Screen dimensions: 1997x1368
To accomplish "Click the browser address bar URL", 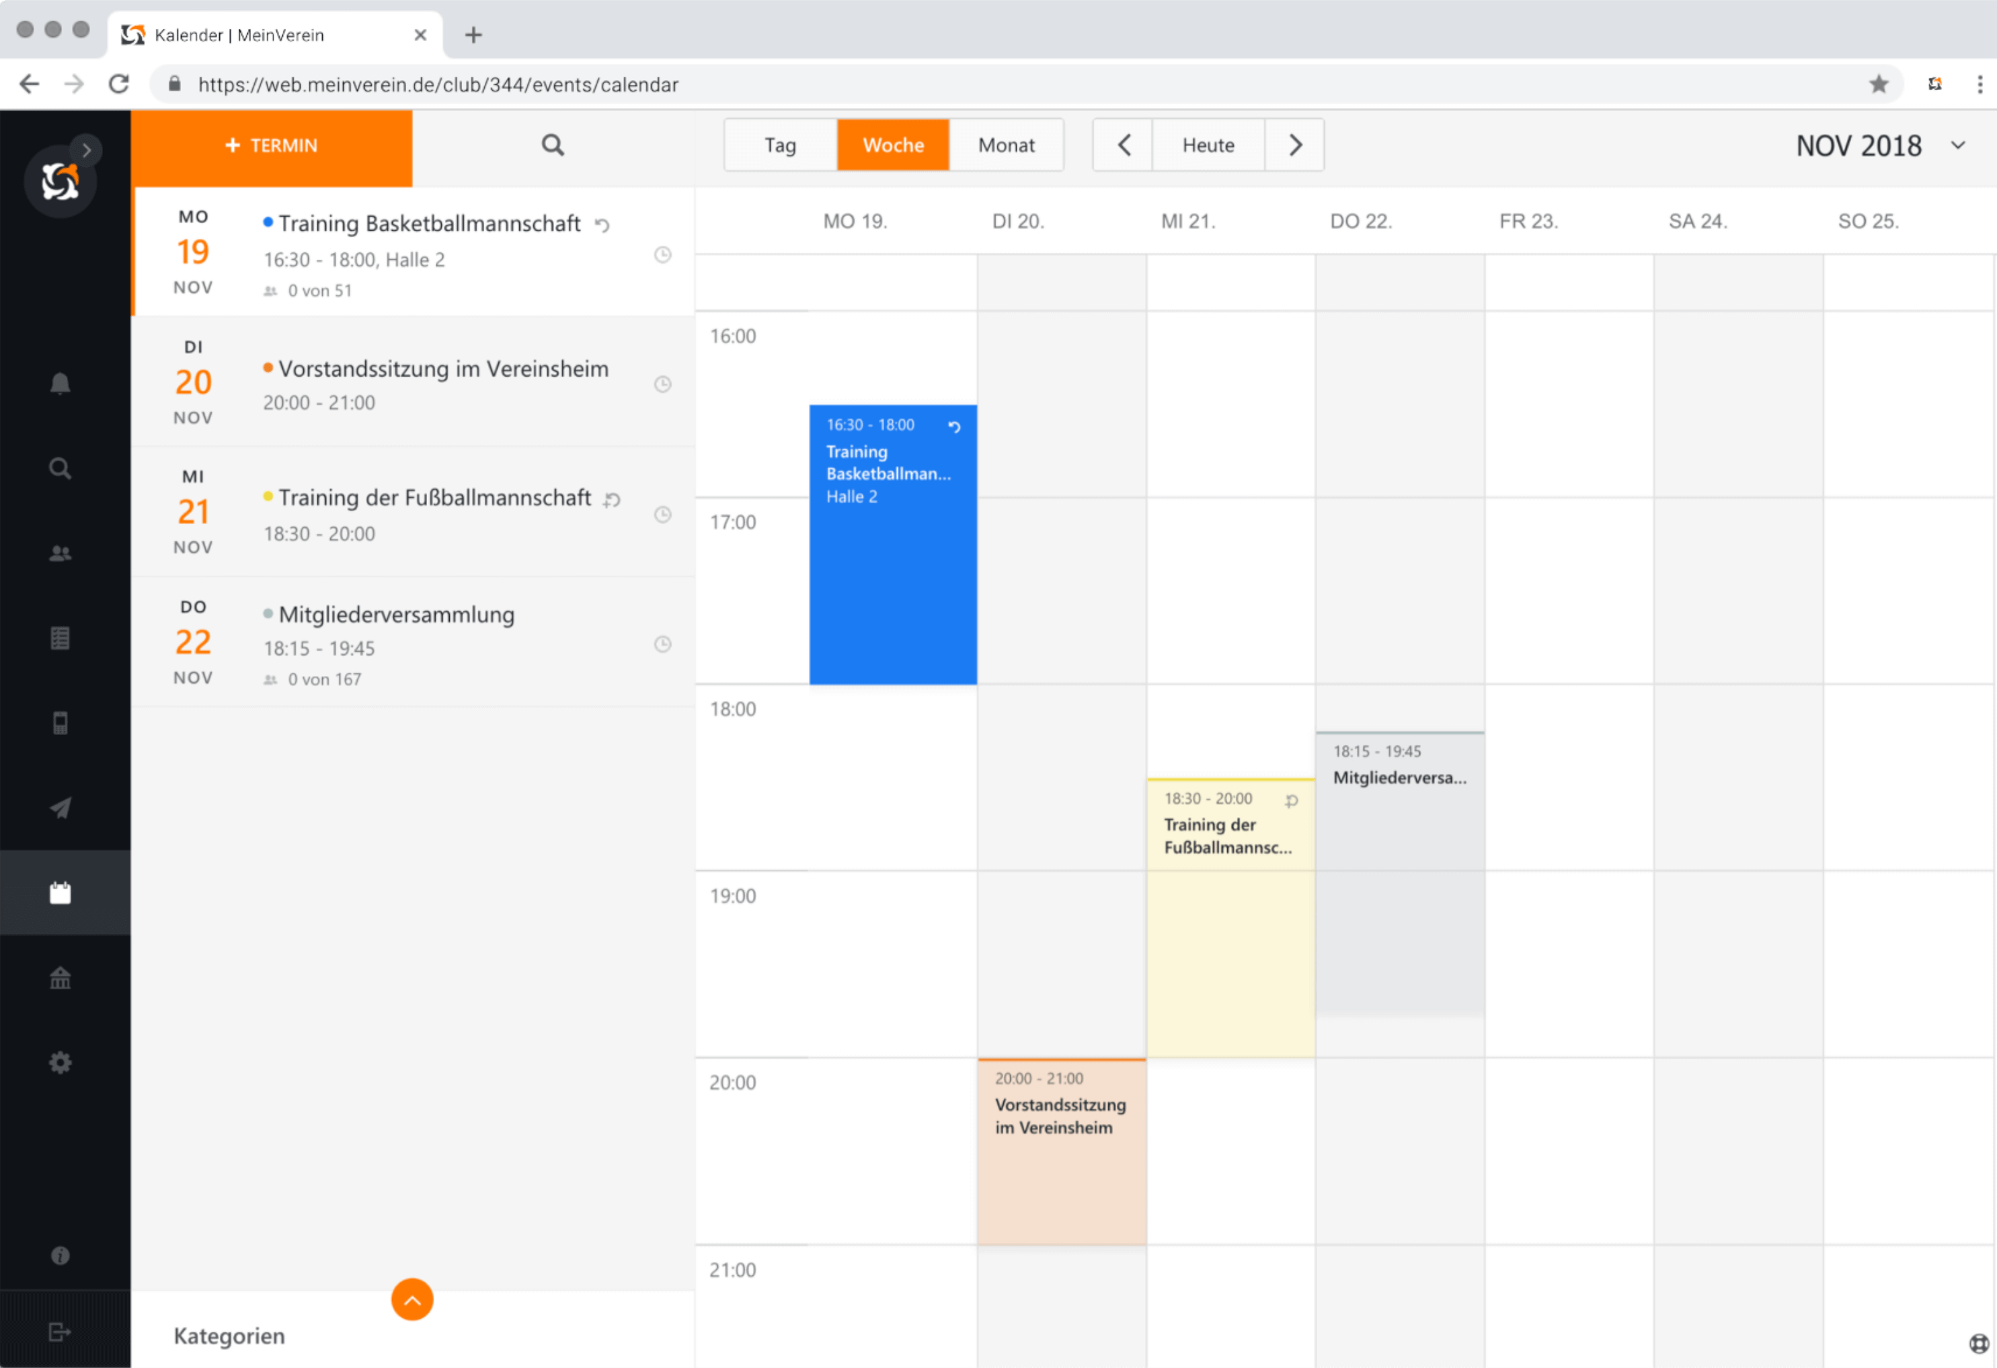I will point(438,84).
